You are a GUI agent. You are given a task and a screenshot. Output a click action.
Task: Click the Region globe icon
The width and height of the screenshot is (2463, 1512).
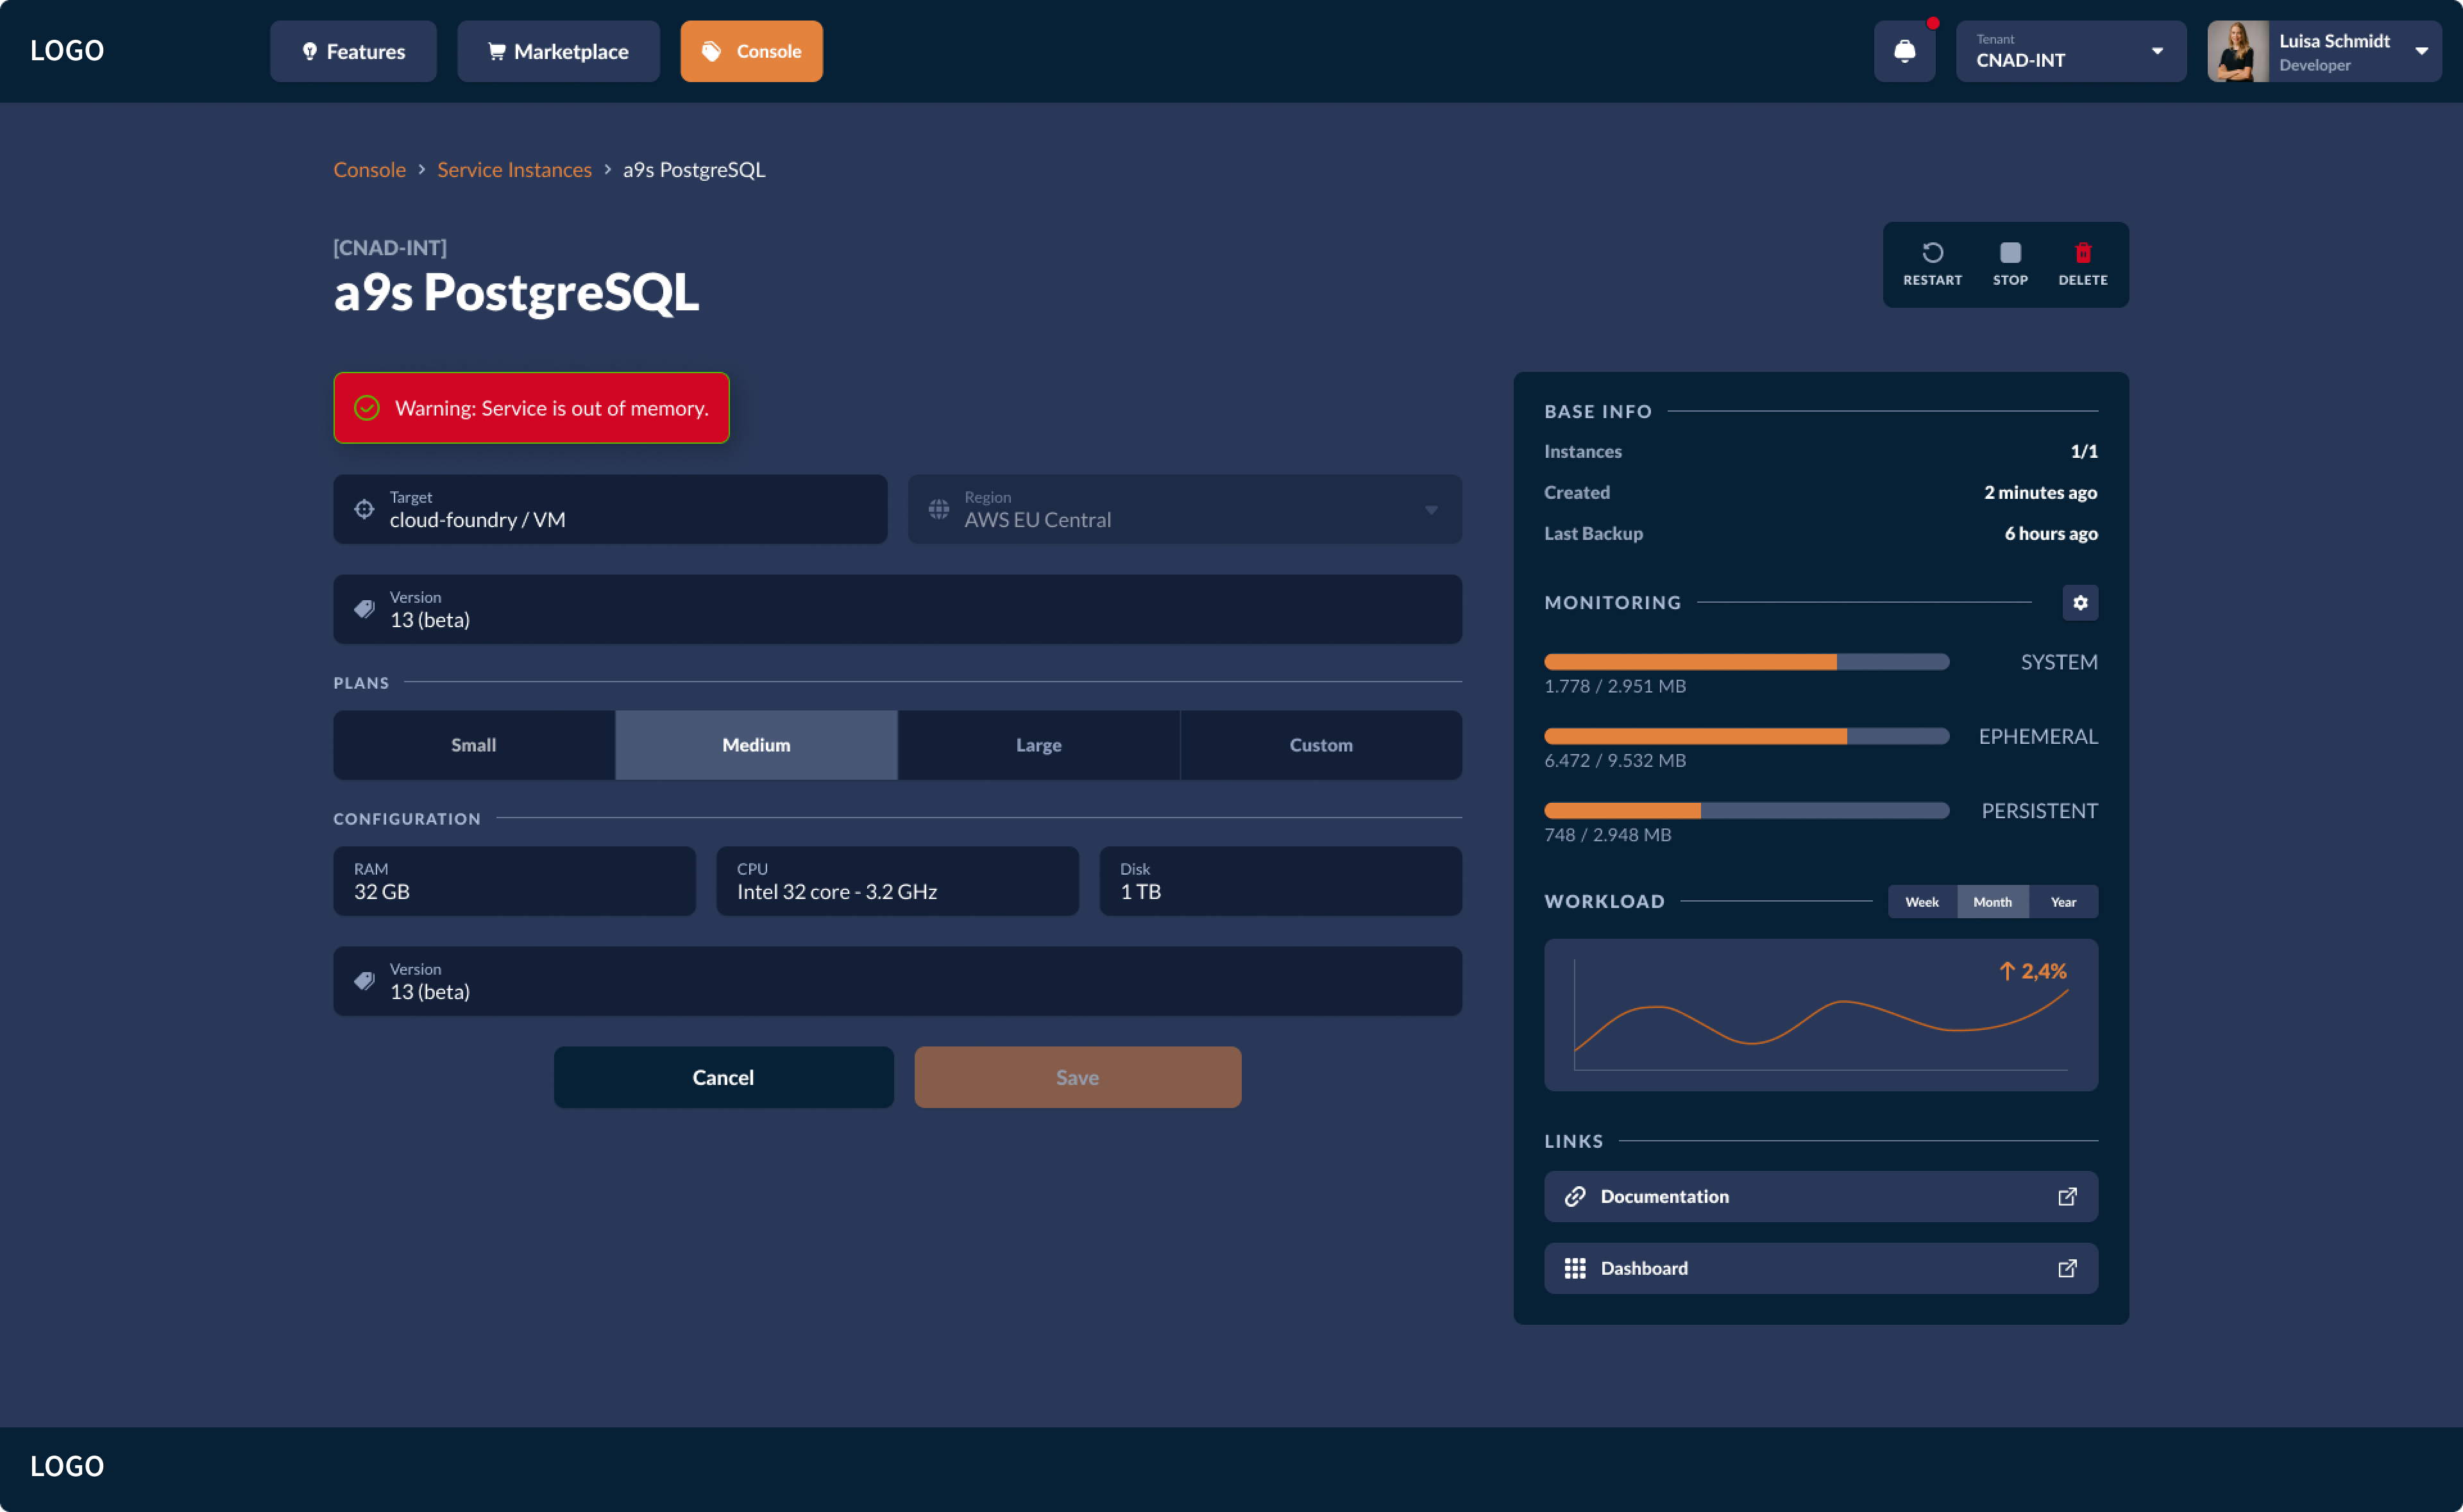pyautogui.click(x=939, y=509)
